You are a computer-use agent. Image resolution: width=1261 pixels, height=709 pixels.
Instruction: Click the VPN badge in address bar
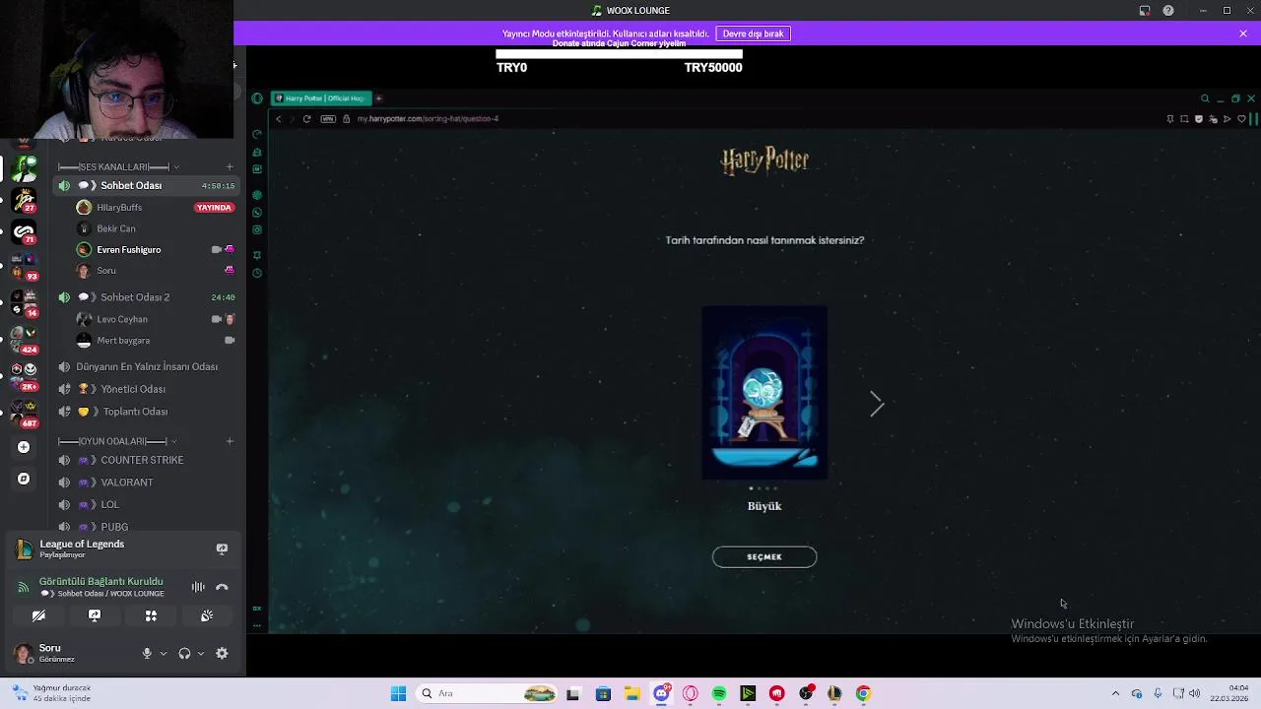(x=328, y=119)
